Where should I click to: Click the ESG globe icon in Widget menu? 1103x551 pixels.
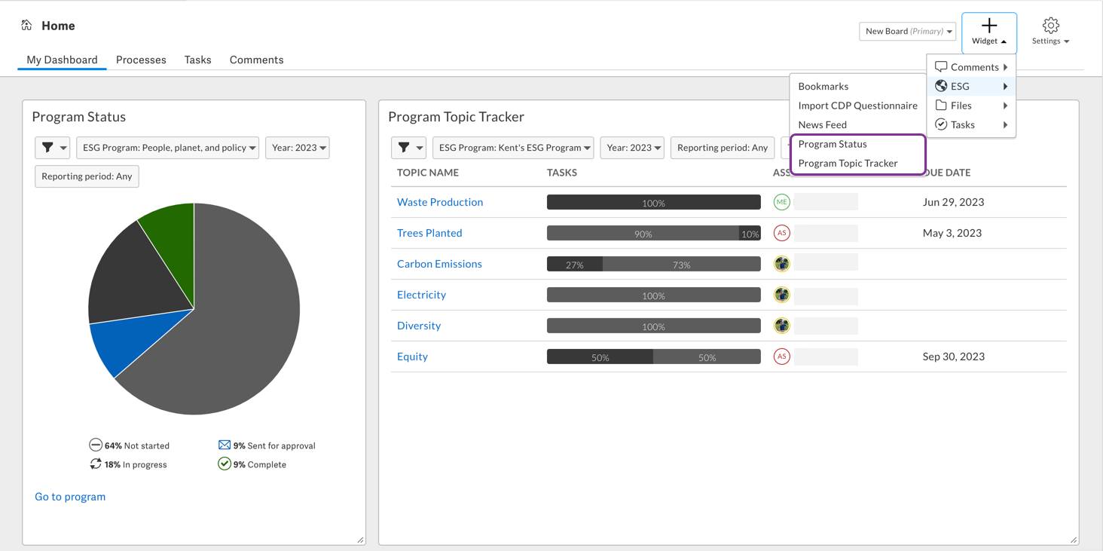coord(941,86)
